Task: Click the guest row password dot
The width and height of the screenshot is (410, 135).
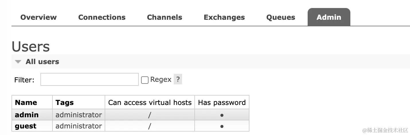Action: click(222, 126)
